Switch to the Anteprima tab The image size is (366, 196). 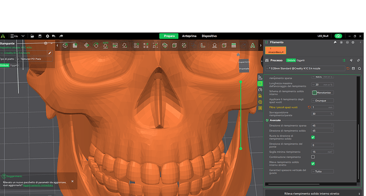tap(189, 36)
